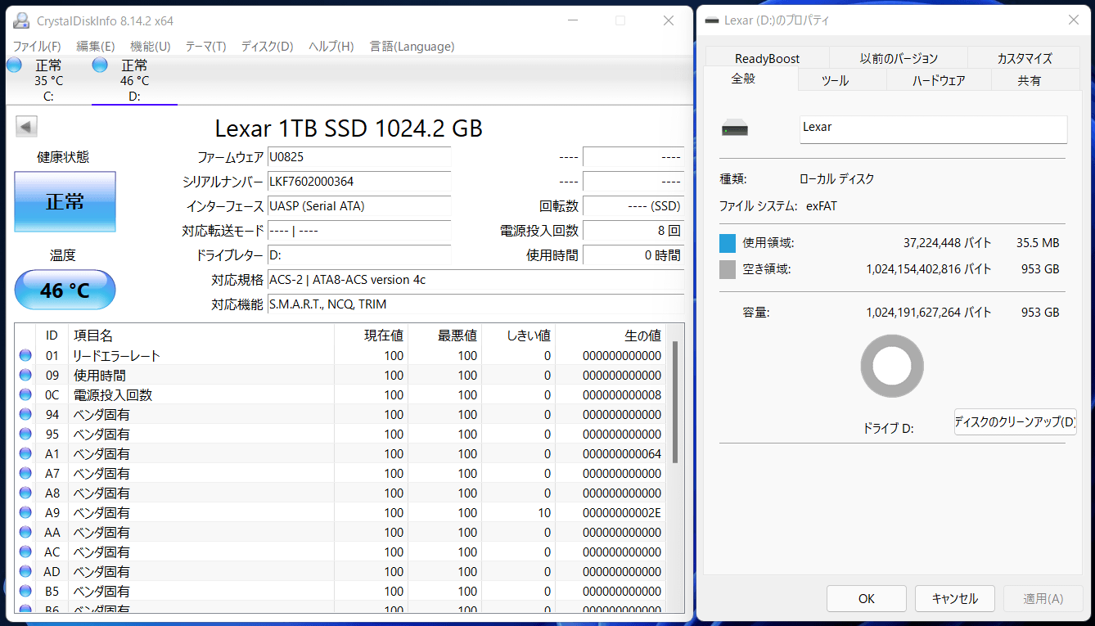The height and width of the screenshot is (626, 1095).
Task: Switch to the ハードウェア tab
Action: 939,80
